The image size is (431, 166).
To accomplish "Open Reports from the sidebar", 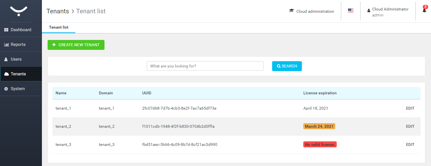I will [x=18, y=44].
